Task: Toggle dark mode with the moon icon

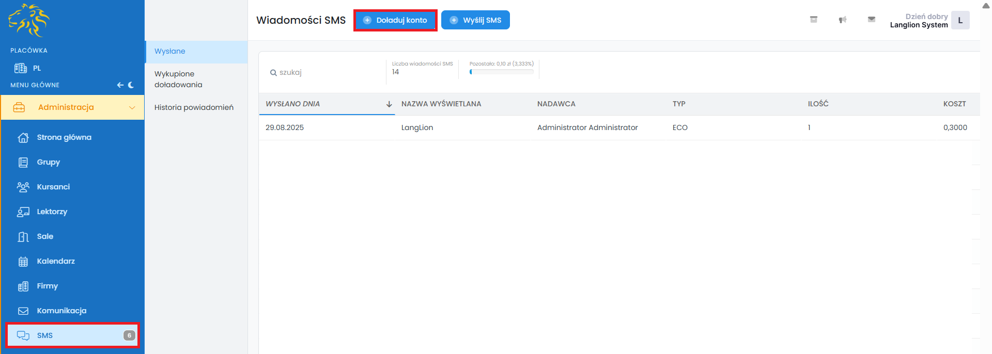Action: [131, 85]
